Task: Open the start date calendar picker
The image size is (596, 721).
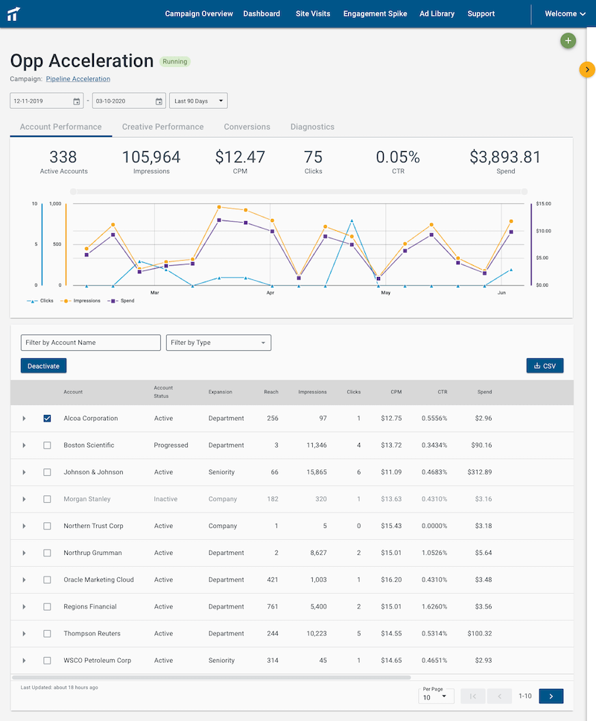Action: click(x=76, y=101)
